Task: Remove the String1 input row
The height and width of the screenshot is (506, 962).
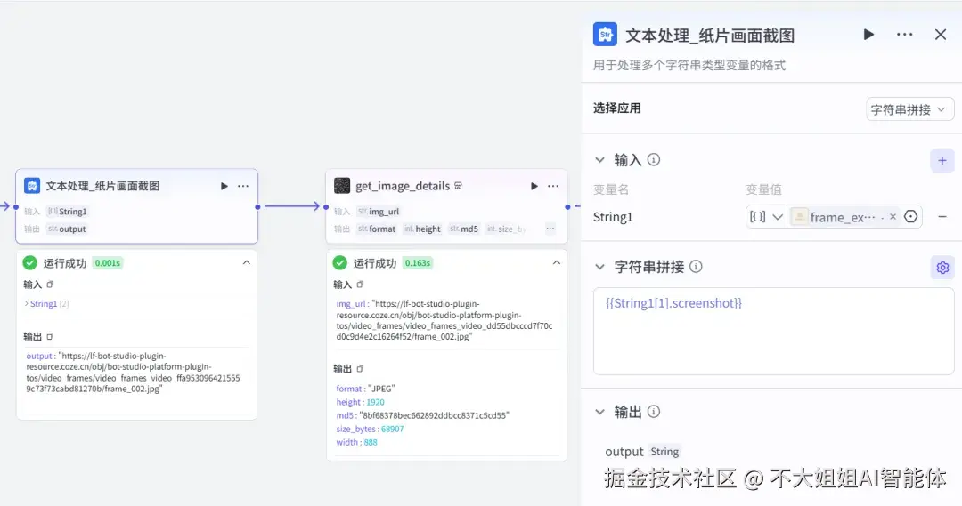Action: 942,217
